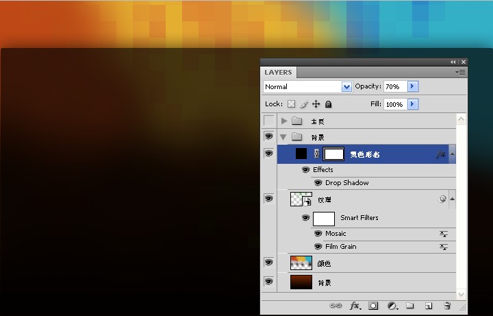This screenshot has height=316, width=493.
Task: Click the black fill thumbnail of selected layer
Action: click(301, 154)
